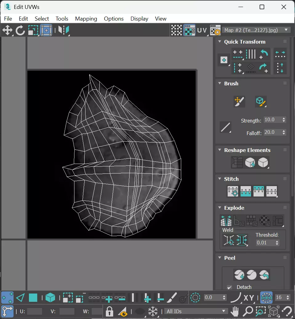Click Relax Until Flat icon
The height and width of the screenshot is (319, 295).
[x=250, y=162]
